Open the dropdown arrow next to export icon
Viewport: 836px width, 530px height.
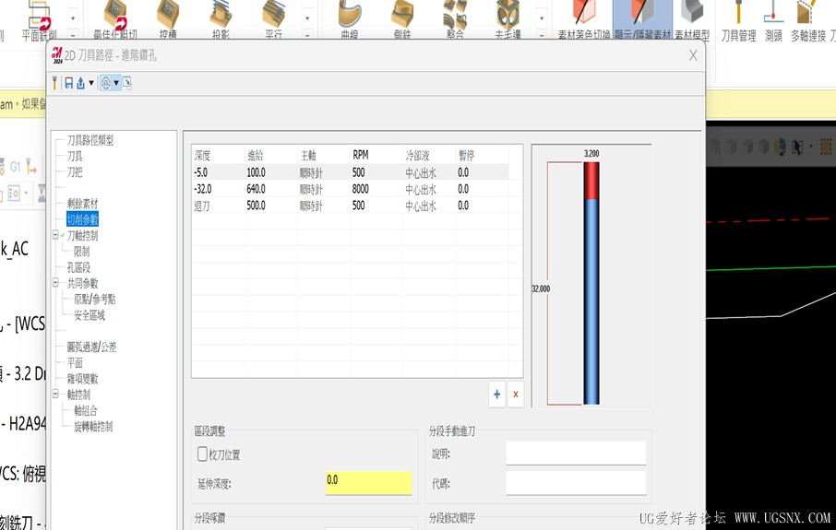[91, 83]
